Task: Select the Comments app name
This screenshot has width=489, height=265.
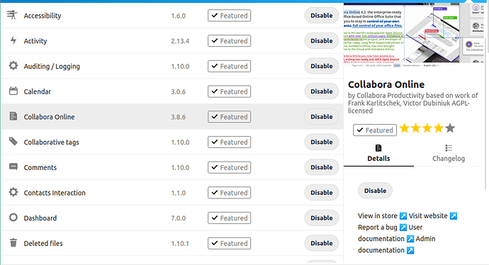Action: coord(40,167)
